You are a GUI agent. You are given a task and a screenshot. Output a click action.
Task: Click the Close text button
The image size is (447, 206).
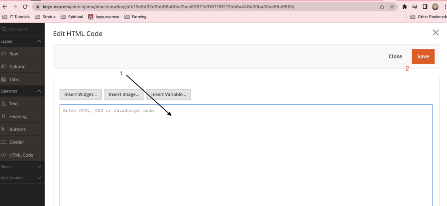click(395, 56)
